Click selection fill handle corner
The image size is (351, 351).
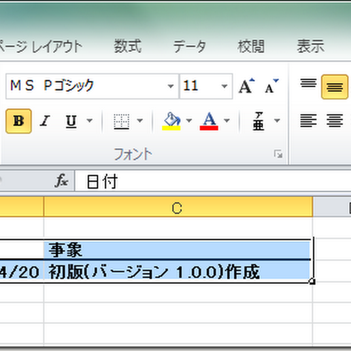pyautogui.click(x=312, y=282)
